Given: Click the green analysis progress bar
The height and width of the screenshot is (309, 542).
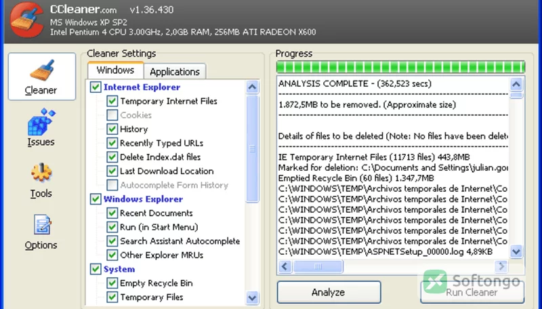Looking at the screenshot, I should [x=400, y=66].
